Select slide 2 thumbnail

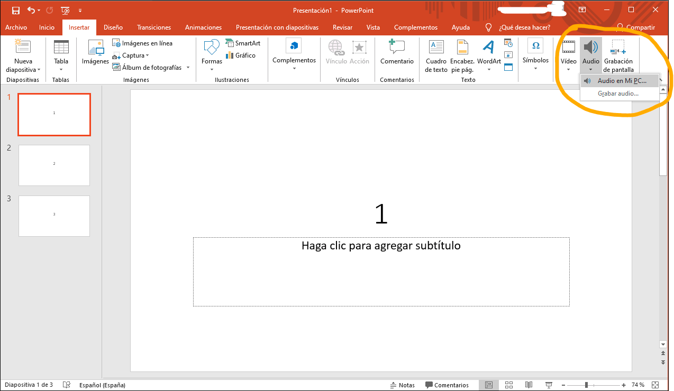pyautogui.click(x=54, y=165)
